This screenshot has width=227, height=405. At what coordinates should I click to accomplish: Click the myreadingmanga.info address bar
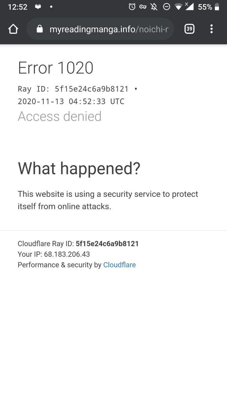point(100,29)
